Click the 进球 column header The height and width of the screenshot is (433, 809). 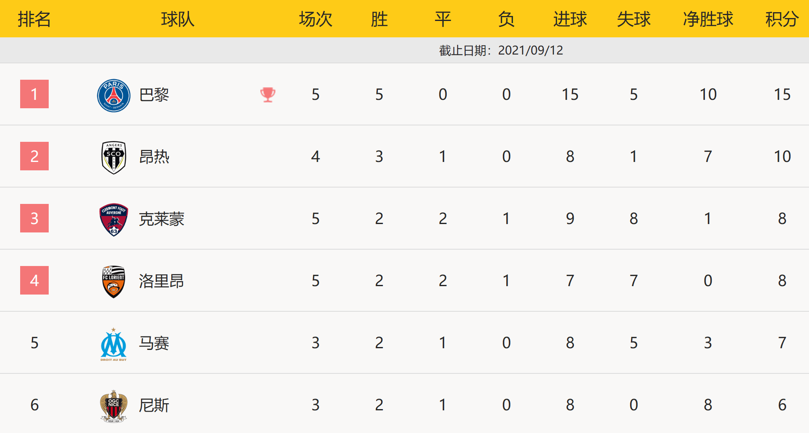coord(570,19)
